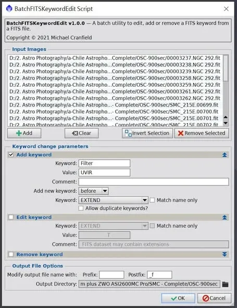This screenshot has width=237, height=308.
Task: Enable the Edit keyword checkbox
Action: [11, 217]
